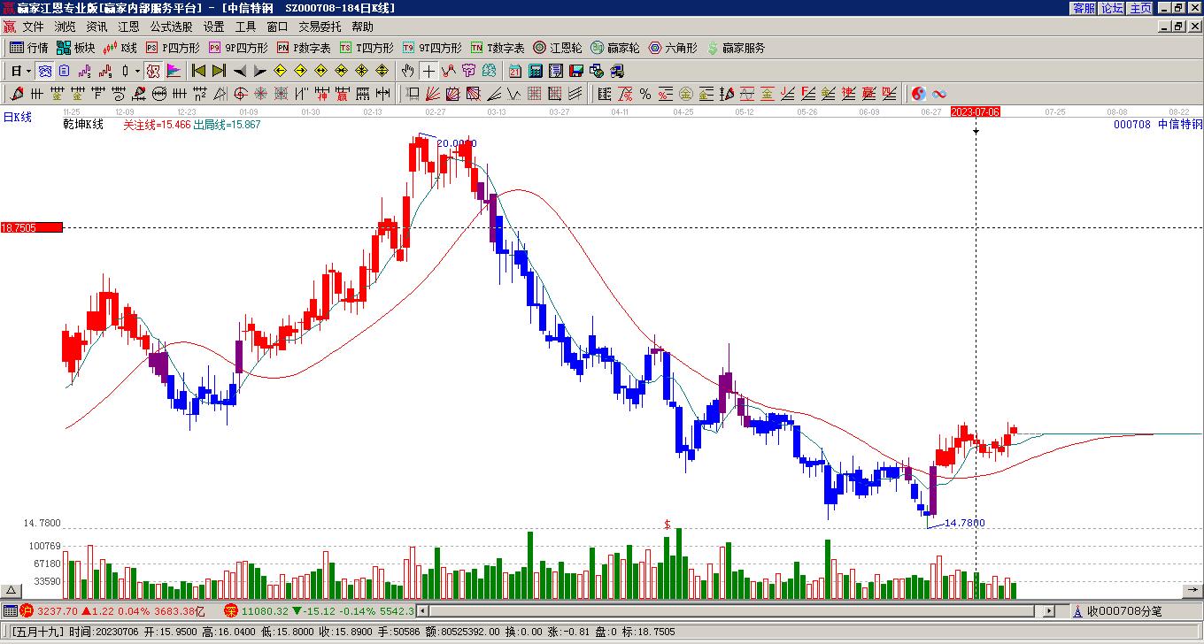Open the T四方形 tool
1204x644 pixels.
pos(367,48)
